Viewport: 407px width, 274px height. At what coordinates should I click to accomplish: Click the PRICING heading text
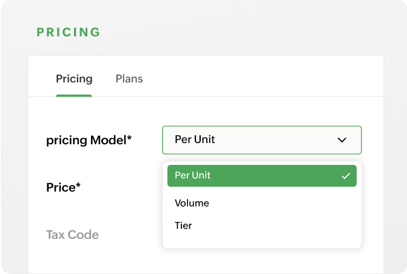coord(69,32)
